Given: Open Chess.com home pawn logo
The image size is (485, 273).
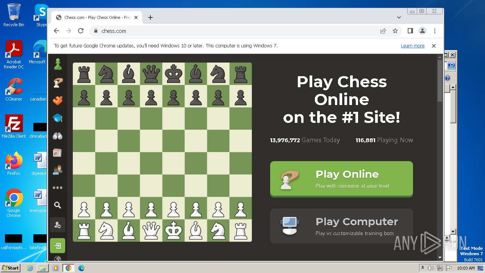Looking at the screenshot, I should pyautogui.click(x=58, y=64).
